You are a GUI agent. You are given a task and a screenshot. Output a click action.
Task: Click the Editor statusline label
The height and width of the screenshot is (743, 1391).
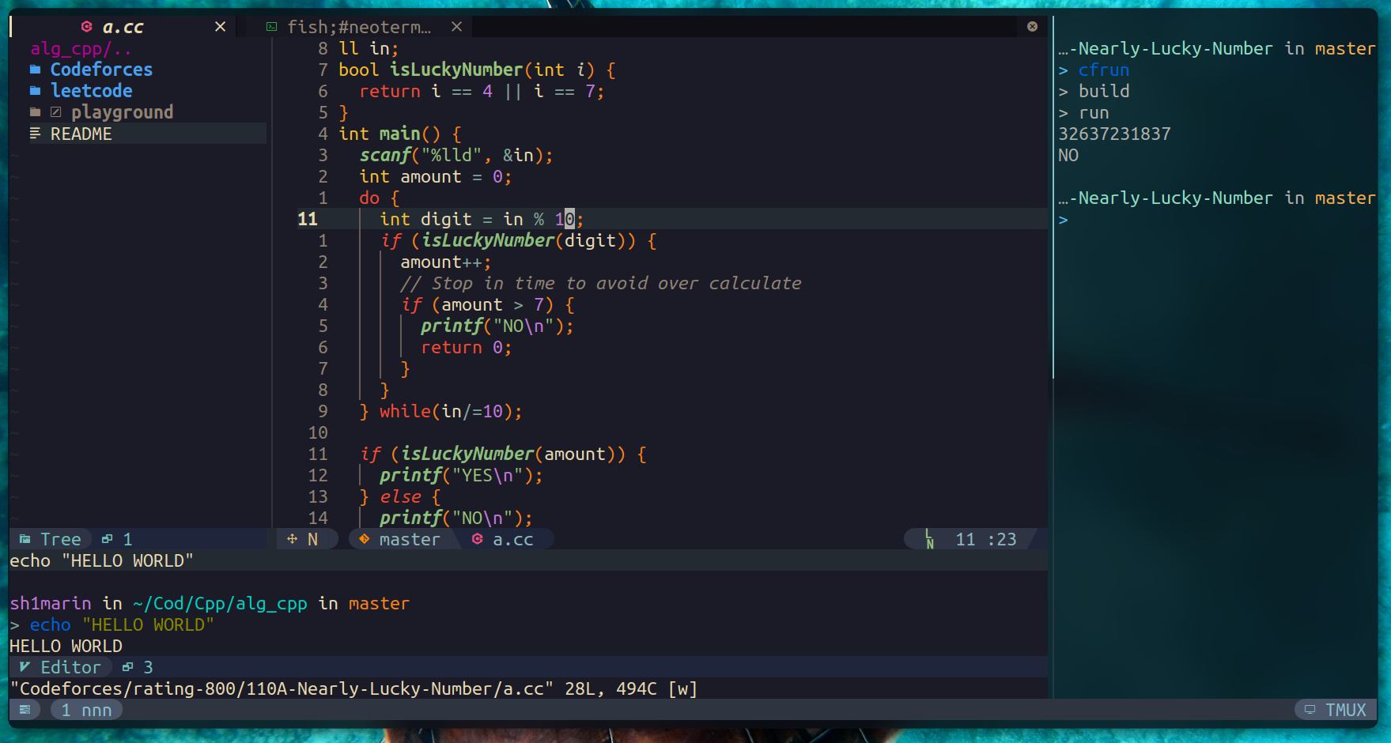[x=71, y=667]
